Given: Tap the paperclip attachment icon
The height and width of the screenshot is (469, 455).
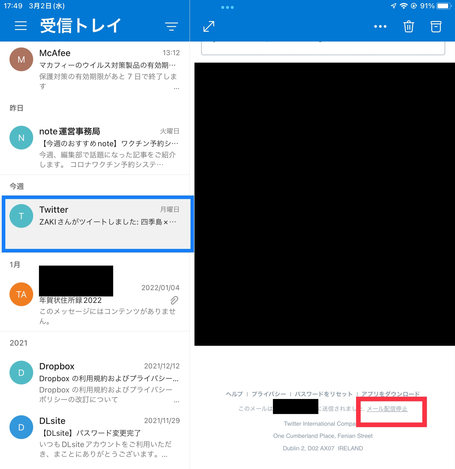Looking at the screenshot, I should (174, 300).
